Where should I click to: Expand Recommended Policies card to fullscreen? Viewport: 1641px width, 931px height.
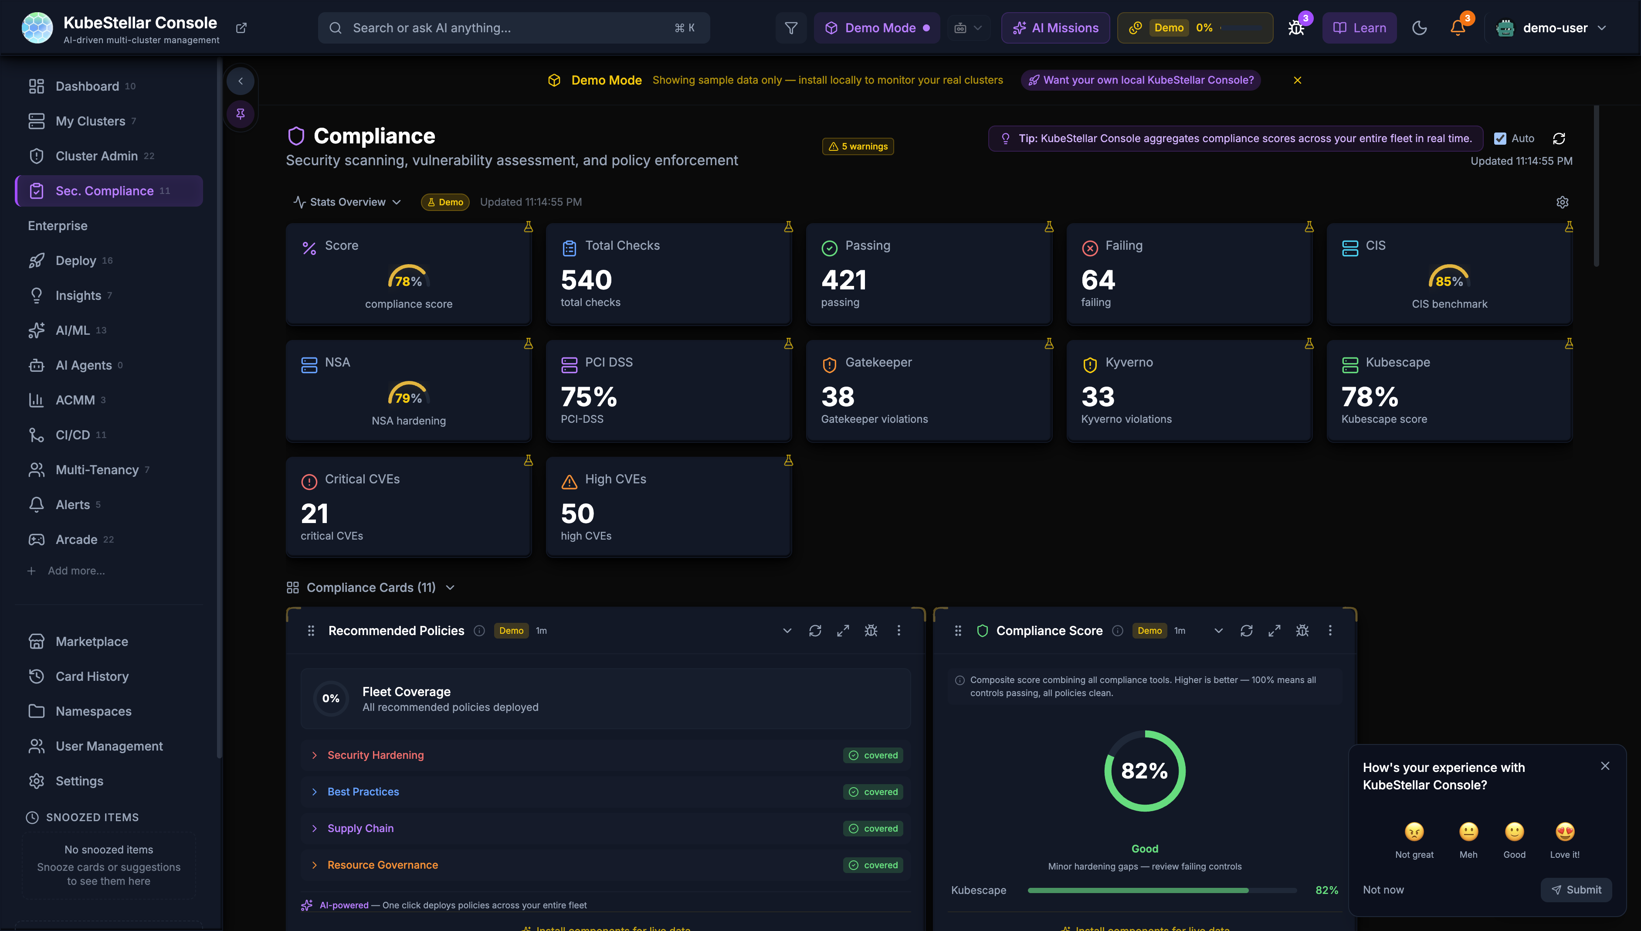(843, 630)
